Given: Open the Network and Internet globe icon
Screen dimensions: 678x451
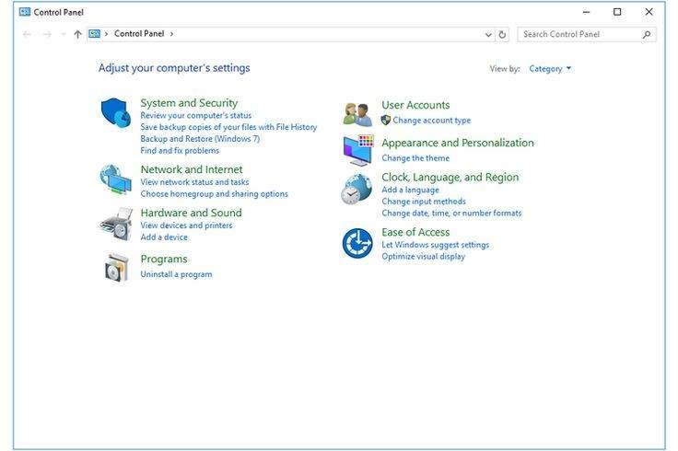Looking at the screenshot, I should click(116, 179).
